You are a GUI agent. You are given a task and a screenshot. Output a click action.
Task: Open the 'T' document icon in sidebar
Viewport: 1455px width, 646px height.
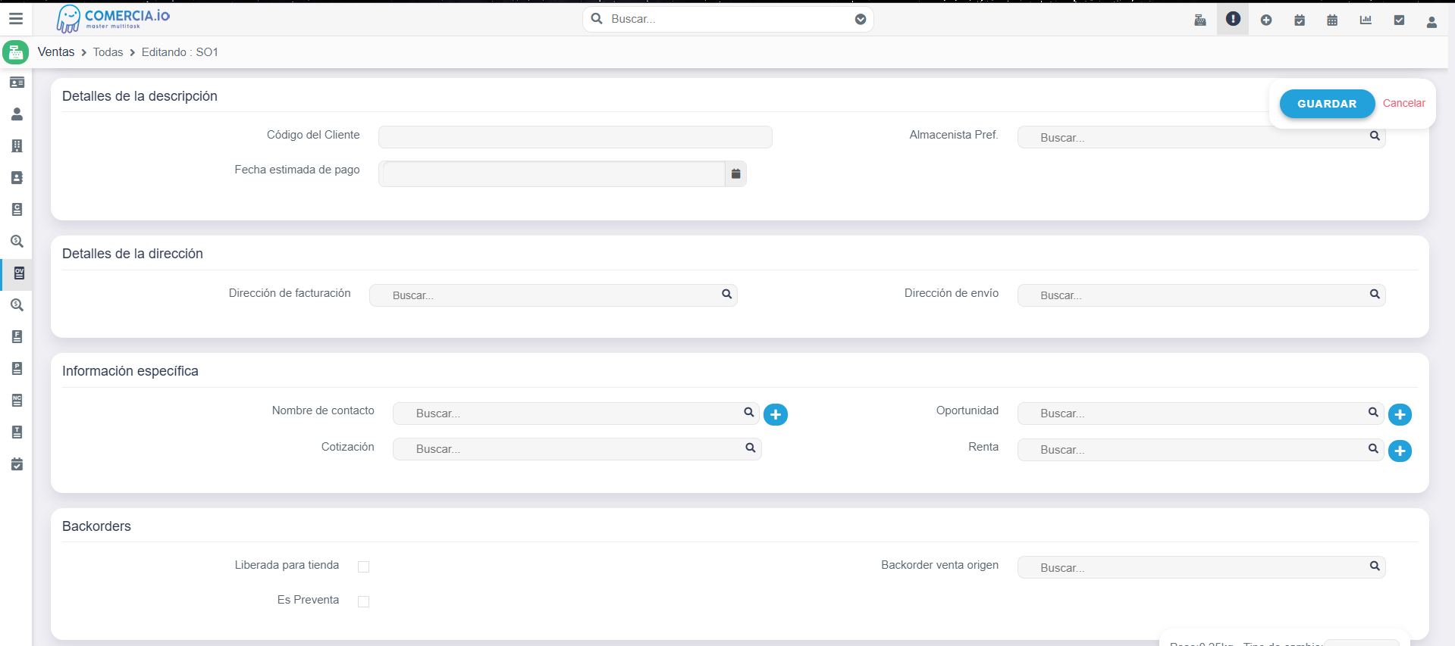17,432
